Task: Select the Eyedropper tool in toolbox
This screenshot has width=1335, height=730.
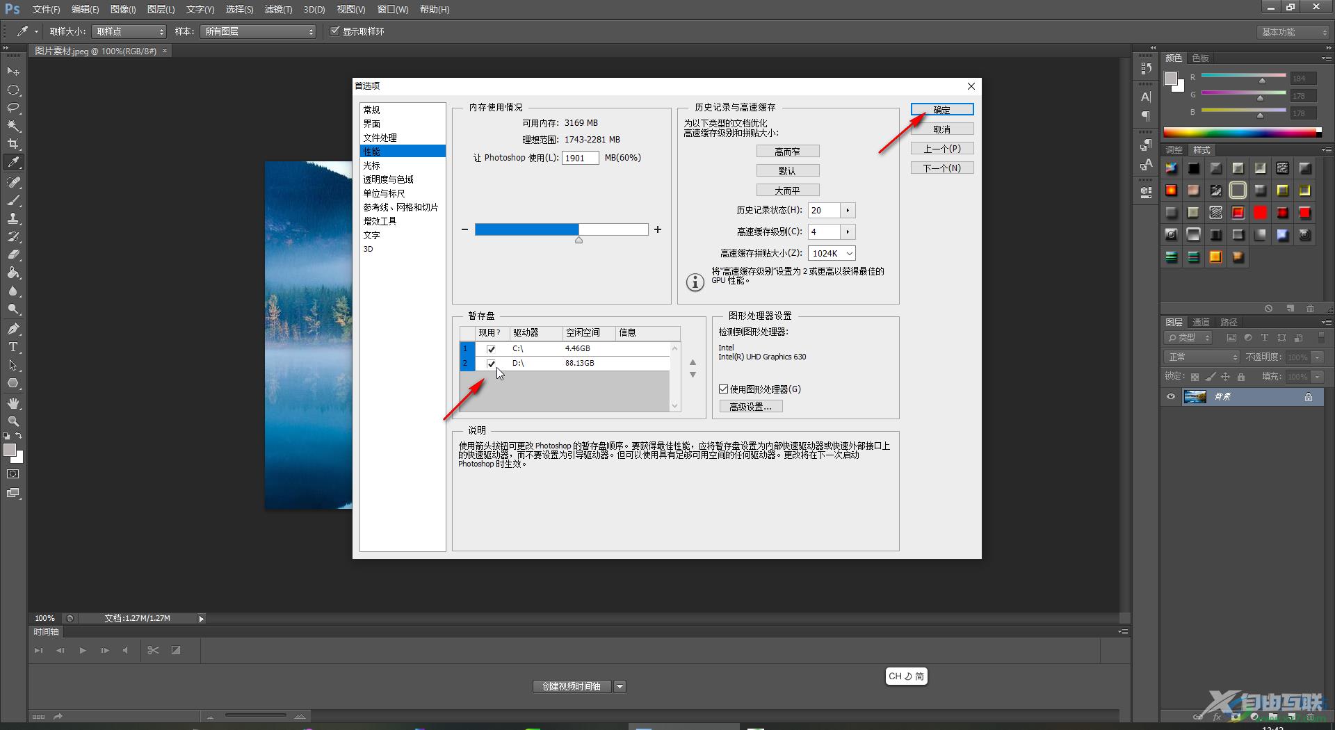Action: point(13,163)
